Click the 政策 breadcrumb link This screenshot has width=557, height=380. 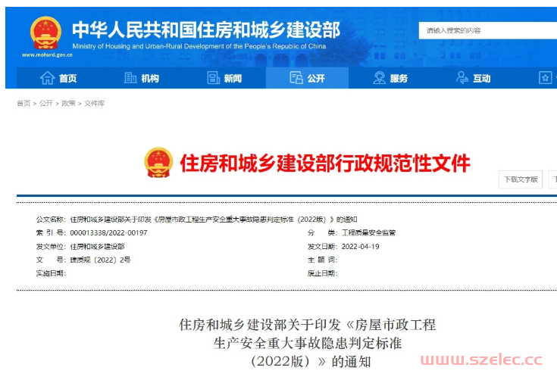pyautogui.click(x=68, y=103)
